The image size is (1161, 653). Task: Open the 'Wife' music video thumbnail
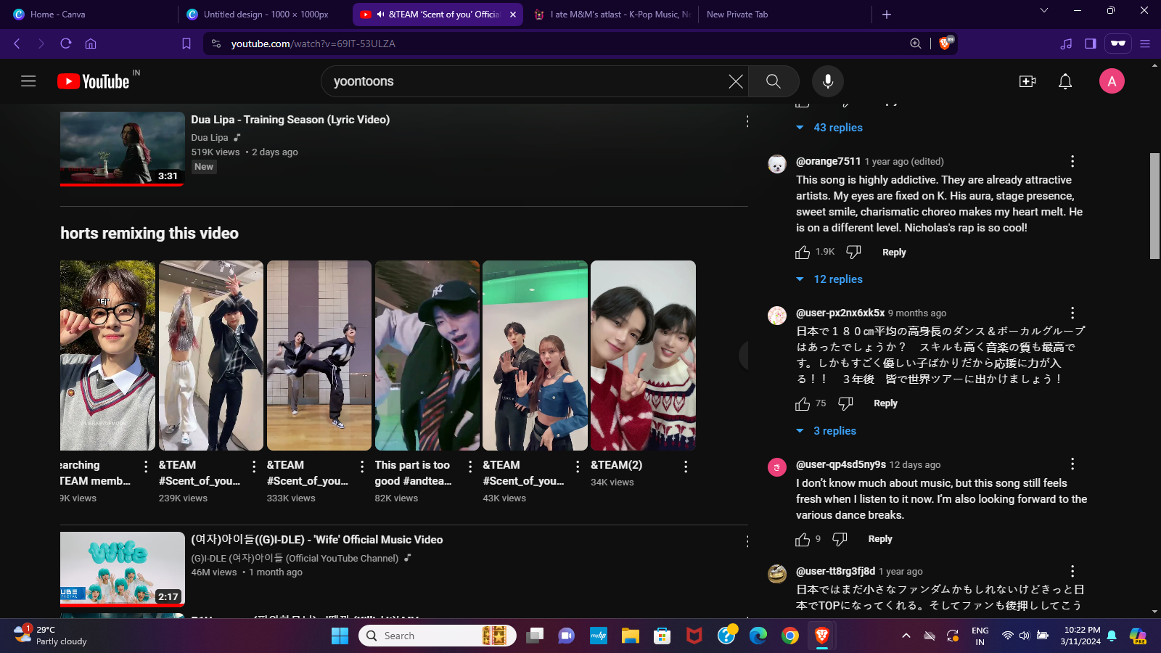point(123,568)
